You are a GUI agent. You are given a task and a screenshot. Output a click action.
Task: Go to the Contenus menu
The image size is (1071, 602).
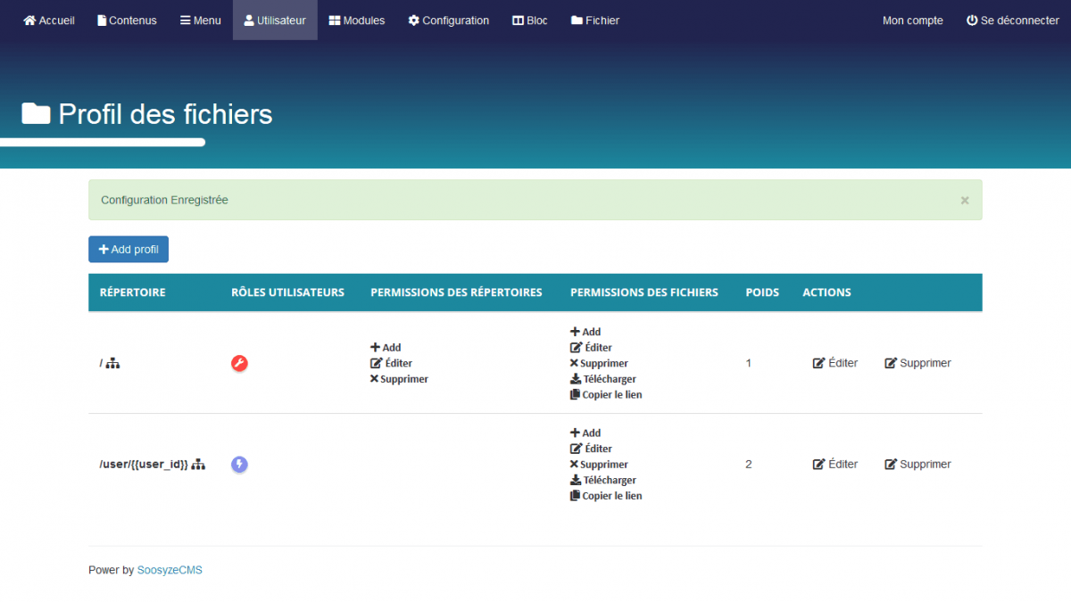(127, 21)
